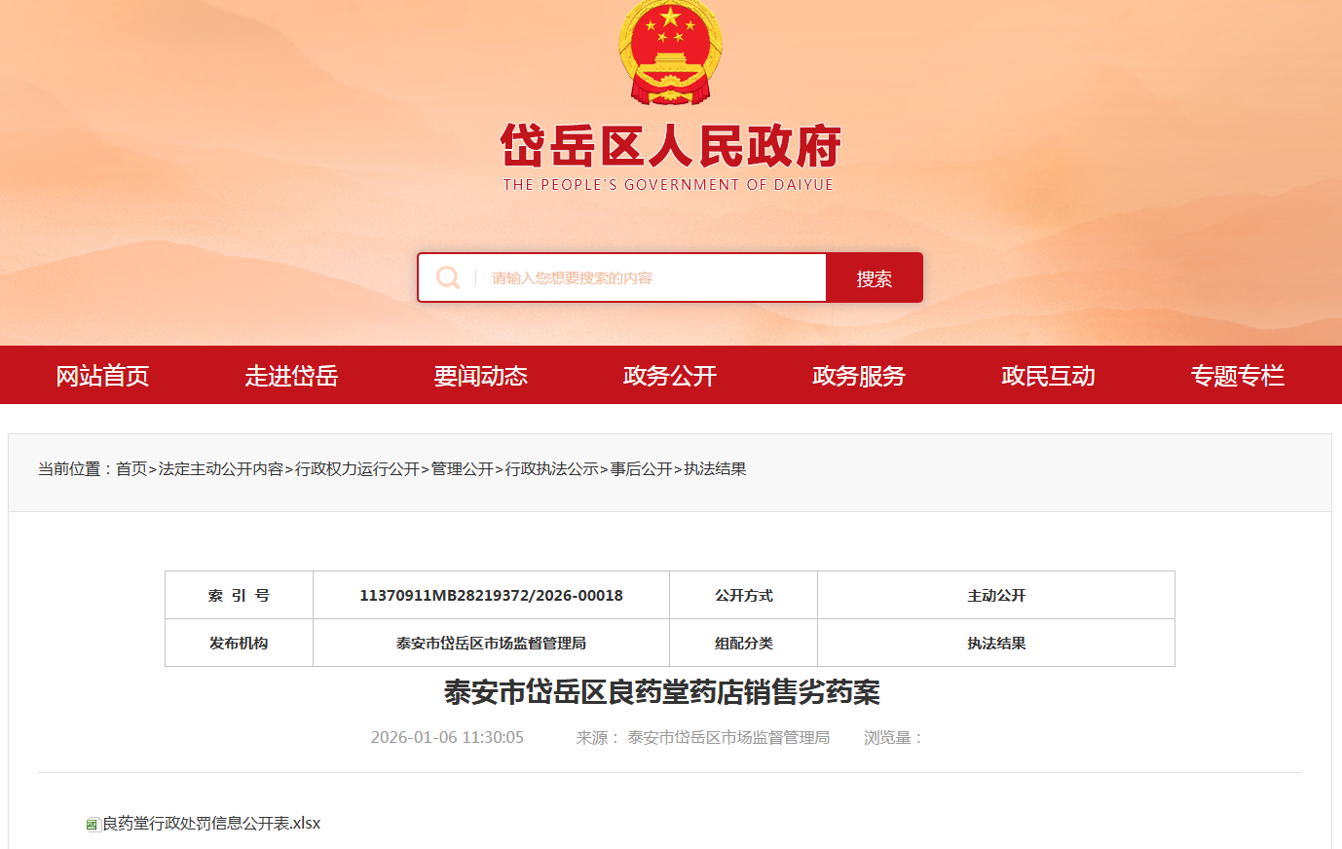Click 事后公开 breadcrumb link
Viewport: 1342px width, 849px height.
point(642,469)
